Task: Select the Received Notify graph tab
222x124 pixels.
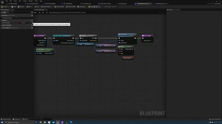Action: [x=40, y=10]
